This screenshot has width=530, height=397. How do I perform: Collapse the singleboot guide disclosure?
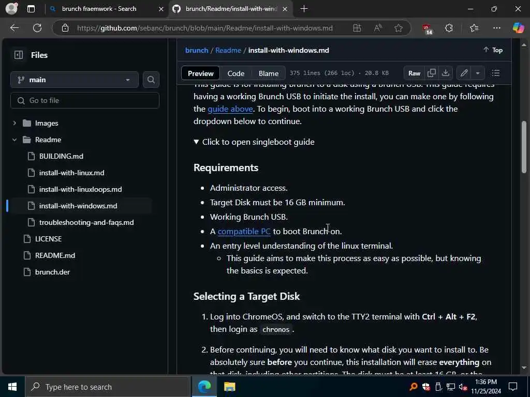254,142
